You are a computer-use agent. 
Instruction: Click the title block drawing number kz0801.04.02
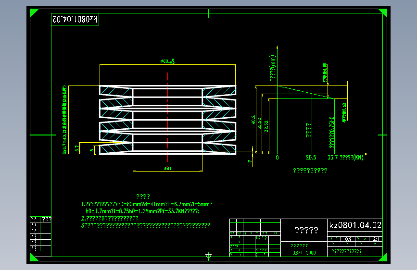pos(355,225)
